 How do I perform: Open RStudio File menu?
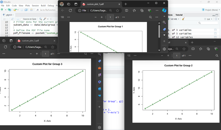[x=3, y=5]
